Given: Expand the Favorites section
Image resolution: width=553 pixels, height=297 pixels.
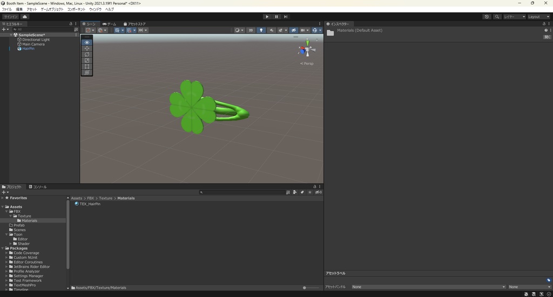Looking at the screenshot, I should tap(3, 198).
